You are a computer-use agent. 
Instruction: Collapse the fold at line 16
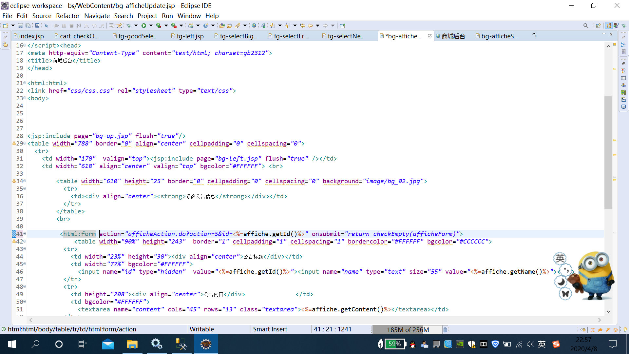click(x=25, y=45)
